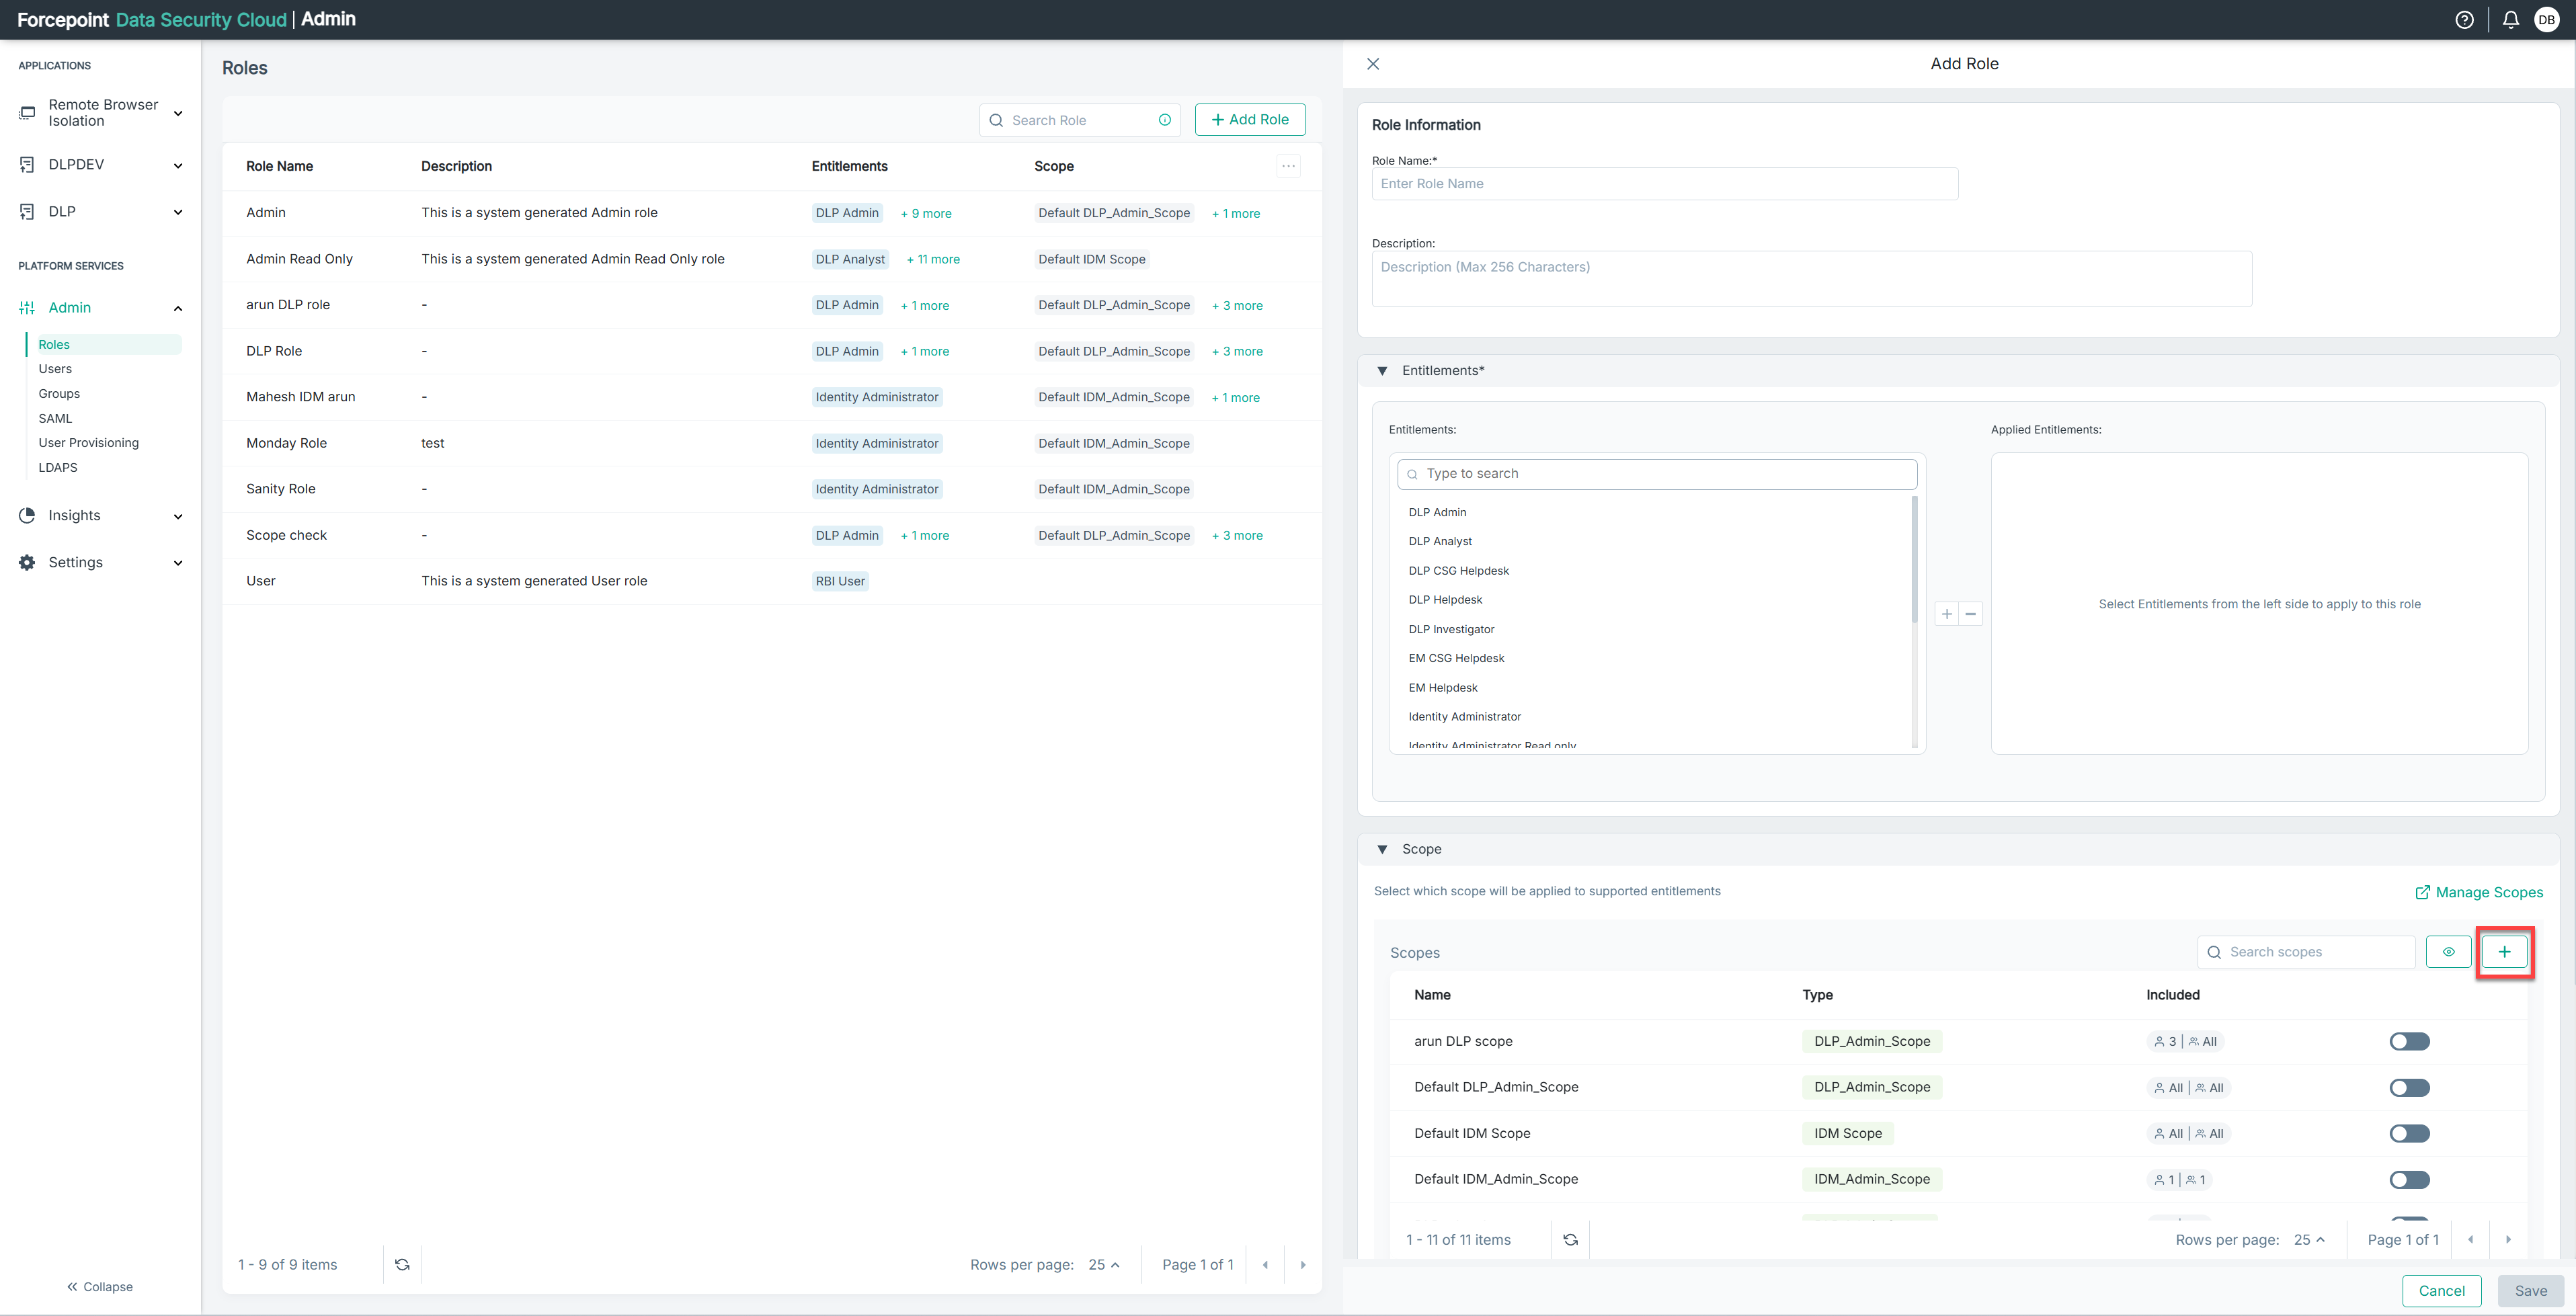Refresh the Roles table list
The width and height of the screenshot is (2576, 1316).
tap(402, 1265)
